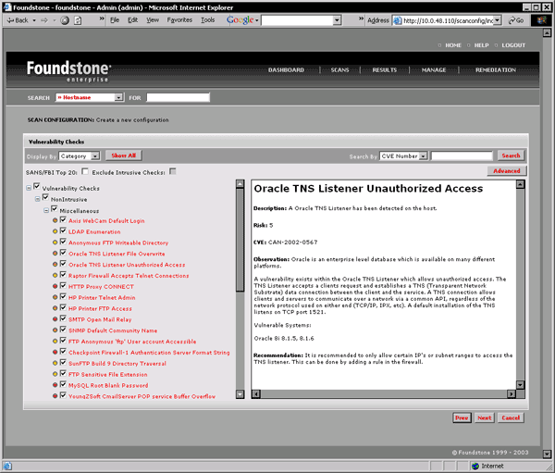This screenshot has width=555, height=473.
Task: Click the risk dot beside HTTP Proxy CONNECT
Action: click(x=56, y=286)
